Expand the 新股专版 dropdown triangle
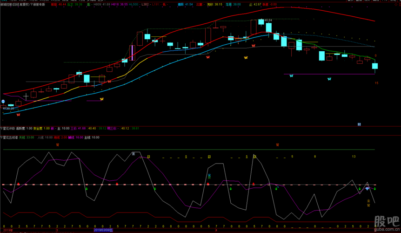401x233 pixels. coord(32,4)
